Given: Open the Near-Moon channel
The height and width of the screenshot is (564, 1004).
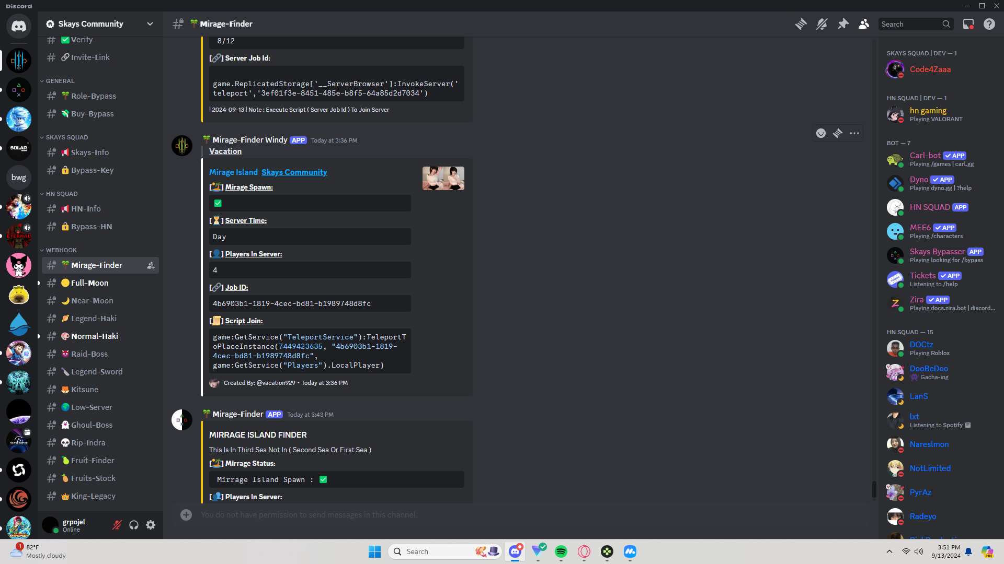Looking at the screenshot, I should 100,301.
